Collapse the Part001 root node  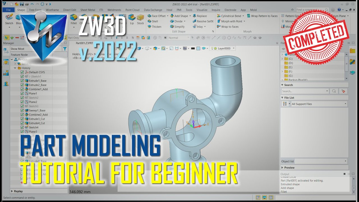pos(12,59)
